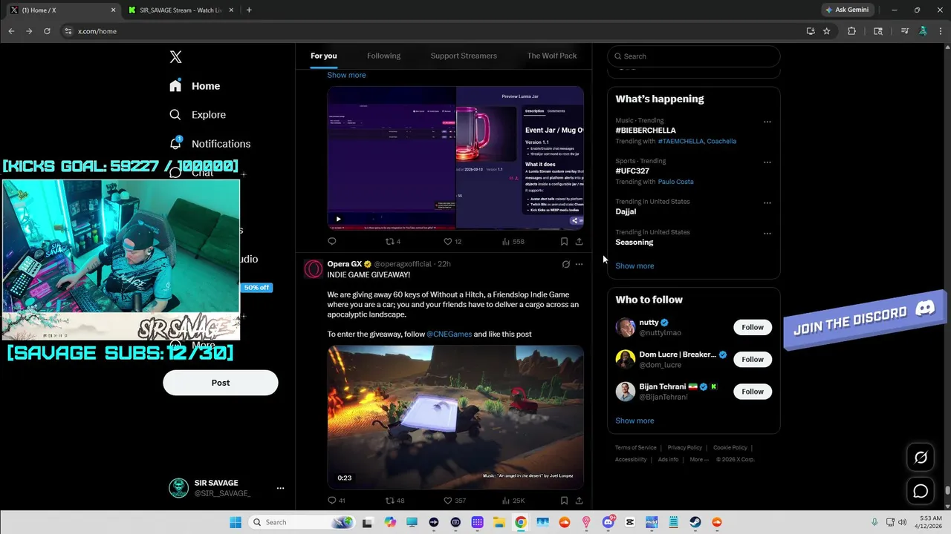Open more options for #BIEBERCHELLA trend
This screenshot has height=534, width=951.
tap(767, 122)
